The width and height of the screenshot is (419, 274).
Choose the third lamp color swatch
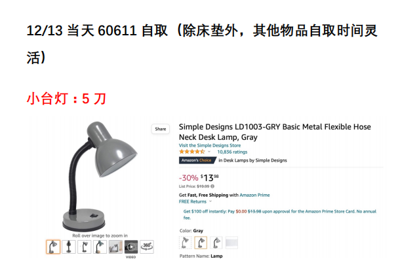click(216, 243)
